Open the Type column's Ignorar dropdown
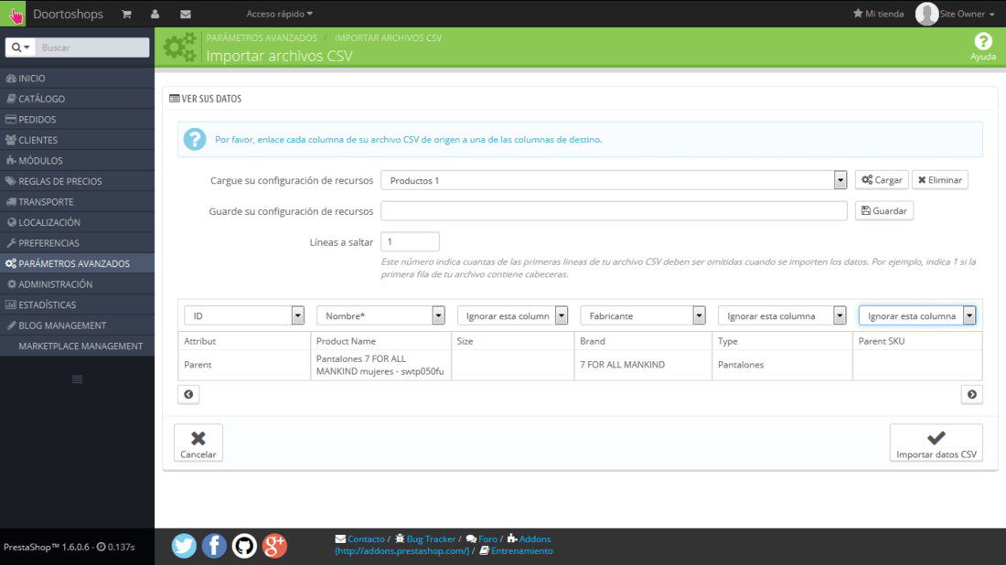 782,315
